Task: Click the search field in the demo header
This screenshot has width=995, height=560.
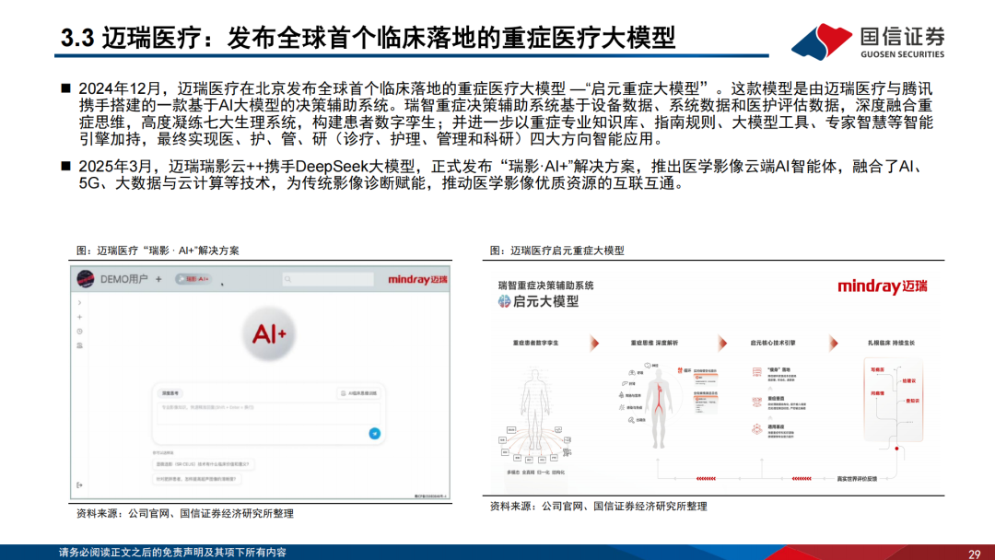Action: coord(327,279)
